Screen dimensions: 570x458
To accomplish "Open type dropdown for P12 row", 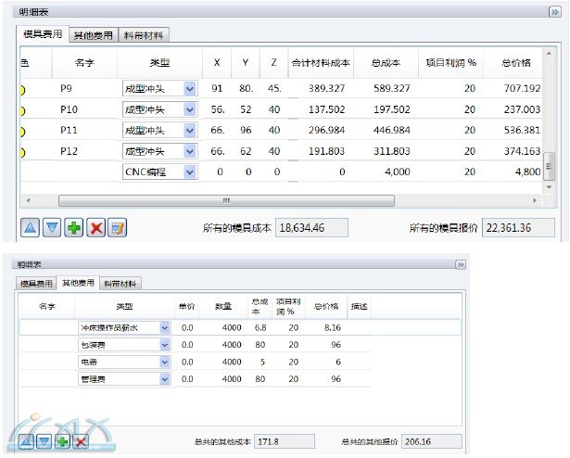I will coord(190,151).
